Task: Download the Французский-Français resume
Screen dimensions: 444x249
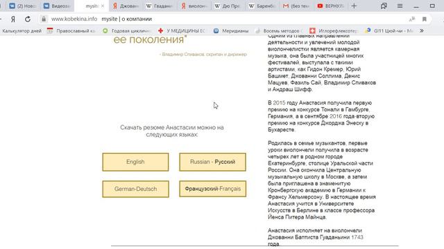Action: pos(213,189)
